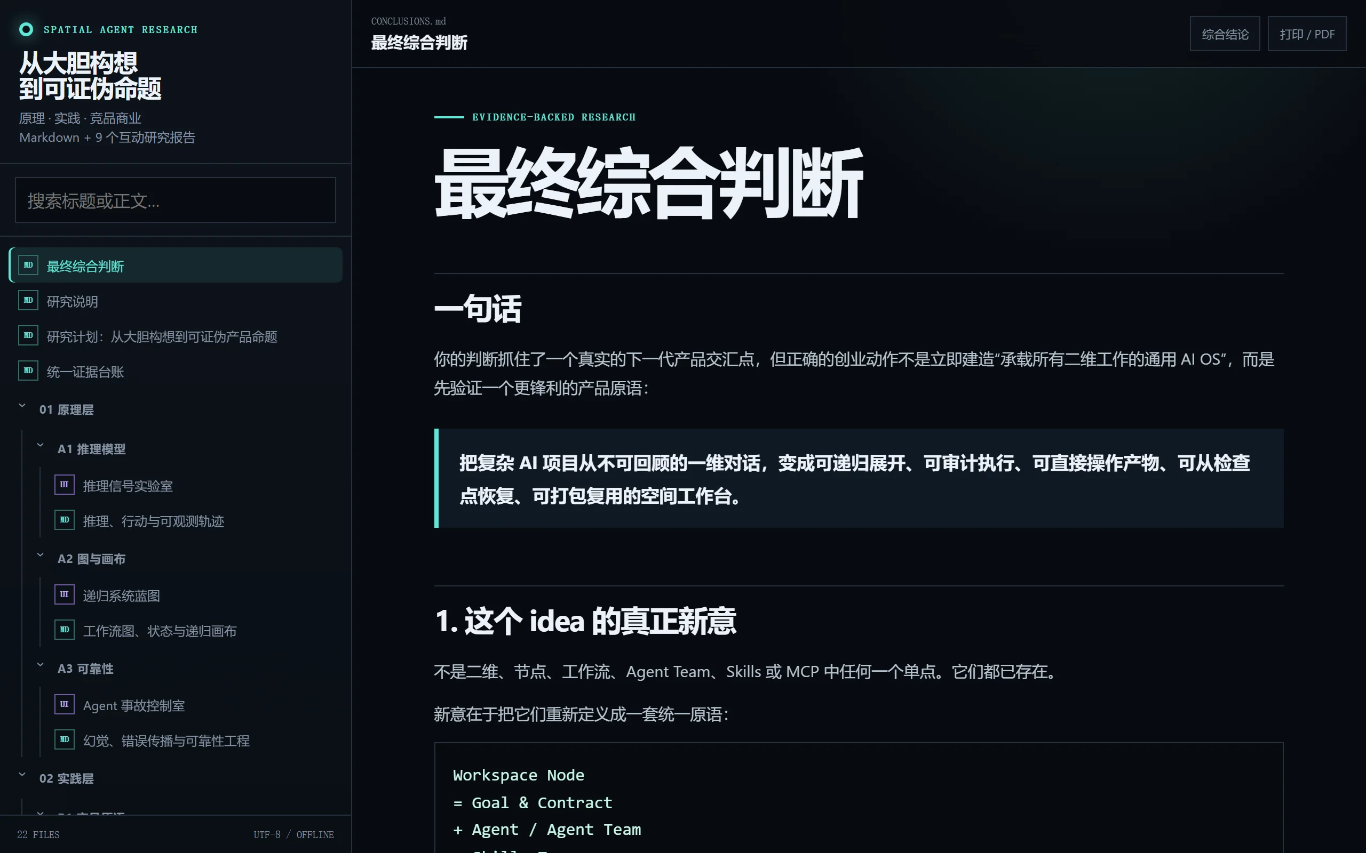Open the 统一证据台账 document
The width and height of the screenshot is (1366, 853).
(x=176, y=371)
